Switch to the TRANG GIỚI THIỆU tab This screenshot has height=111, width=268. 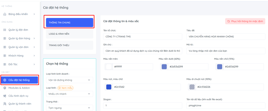point(69,45)
